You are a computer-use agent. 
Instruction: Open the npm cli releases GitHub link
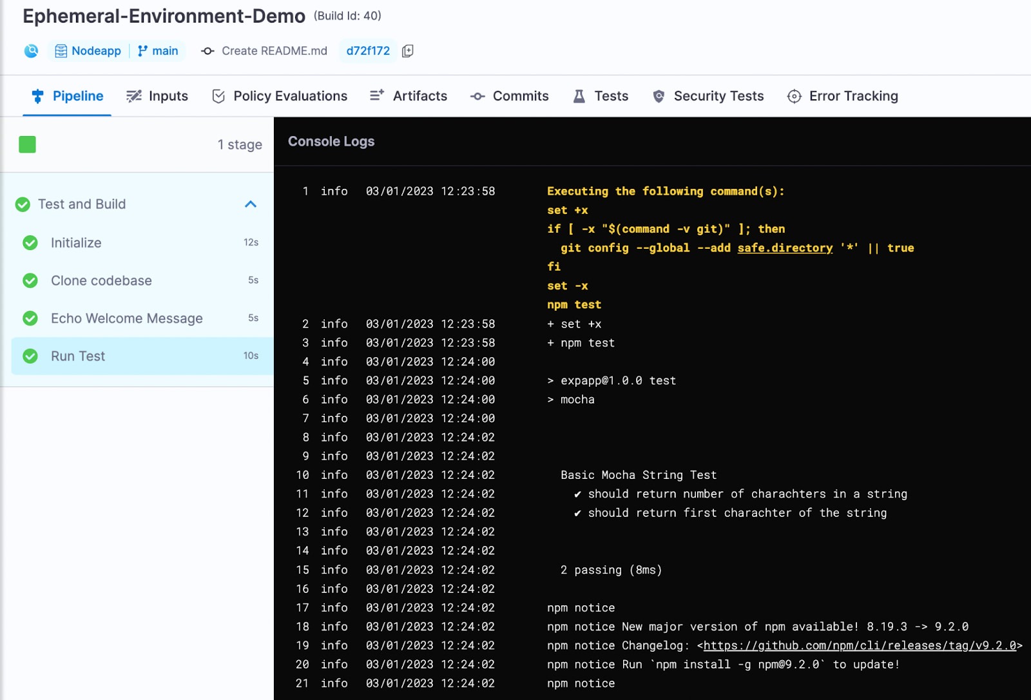(860, 645)
